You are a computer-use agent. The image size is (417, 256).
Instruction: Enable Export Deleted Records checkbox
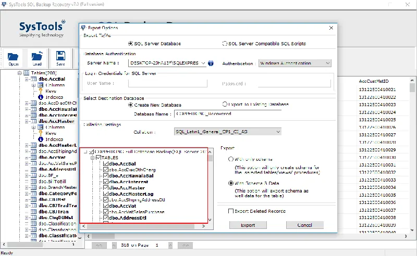[231, 211]
